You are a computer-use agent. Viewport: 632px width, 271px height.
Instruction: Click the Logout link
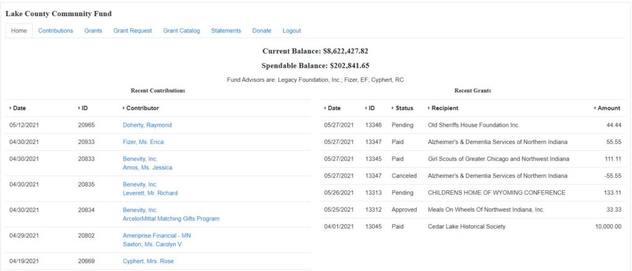tap(291, 31)
